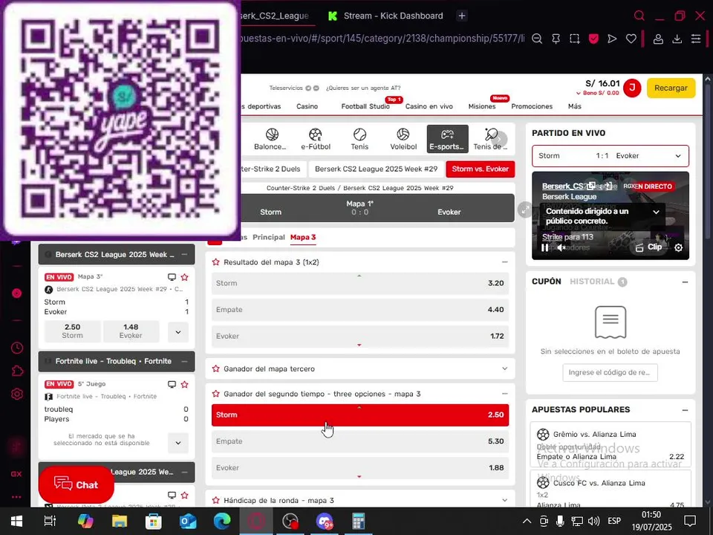Screen dimensions: 713x535
Task: Collapse the Resultado del mapa 3 market
Action: [505, 262]
